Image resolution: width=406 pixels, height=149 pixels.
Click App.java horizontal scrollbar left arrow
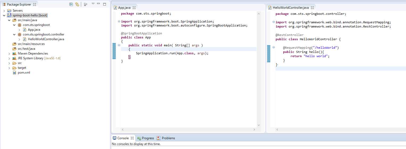coord(122,130)
